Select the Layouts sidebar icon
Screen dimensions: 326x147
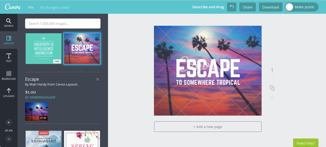(9, 40)
